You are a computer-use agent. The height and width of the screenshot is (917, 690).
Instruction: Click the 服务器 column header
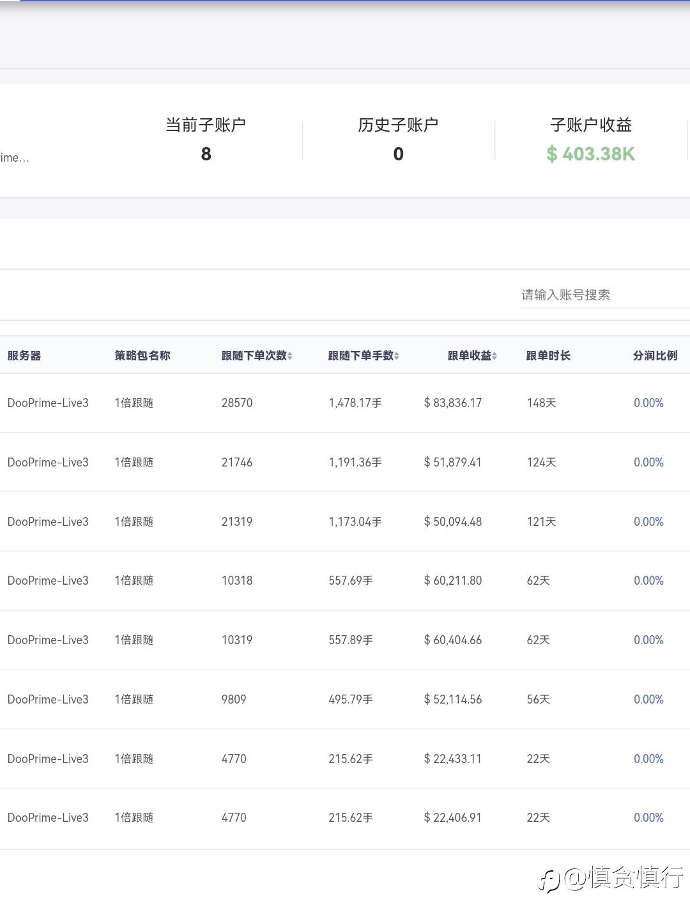pos(24,356)
